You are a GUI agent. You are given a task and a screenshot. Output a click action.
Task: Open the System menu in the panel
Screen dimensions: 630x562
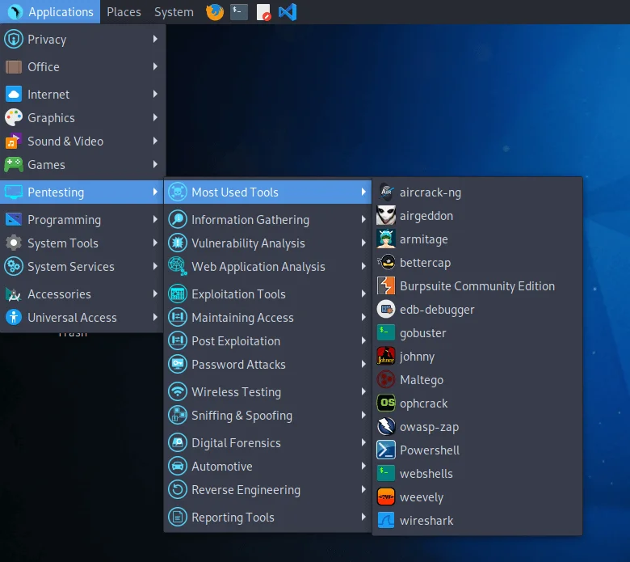pos(174,12)
